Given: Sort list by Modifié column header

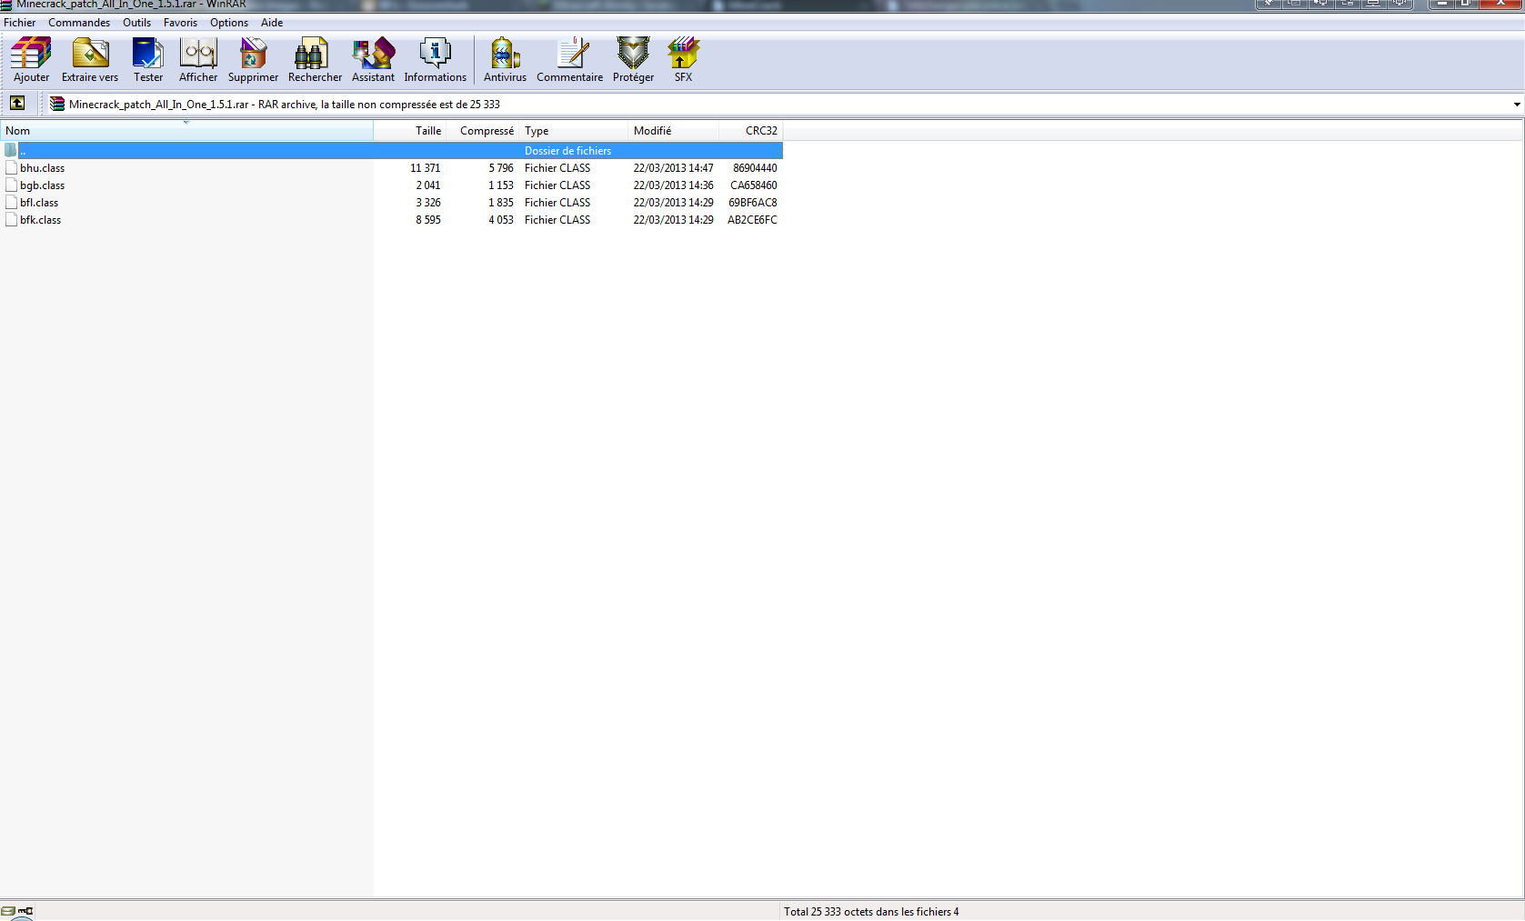Looking at the screenshot, I should pyautogui.click(x=653, y=131).
